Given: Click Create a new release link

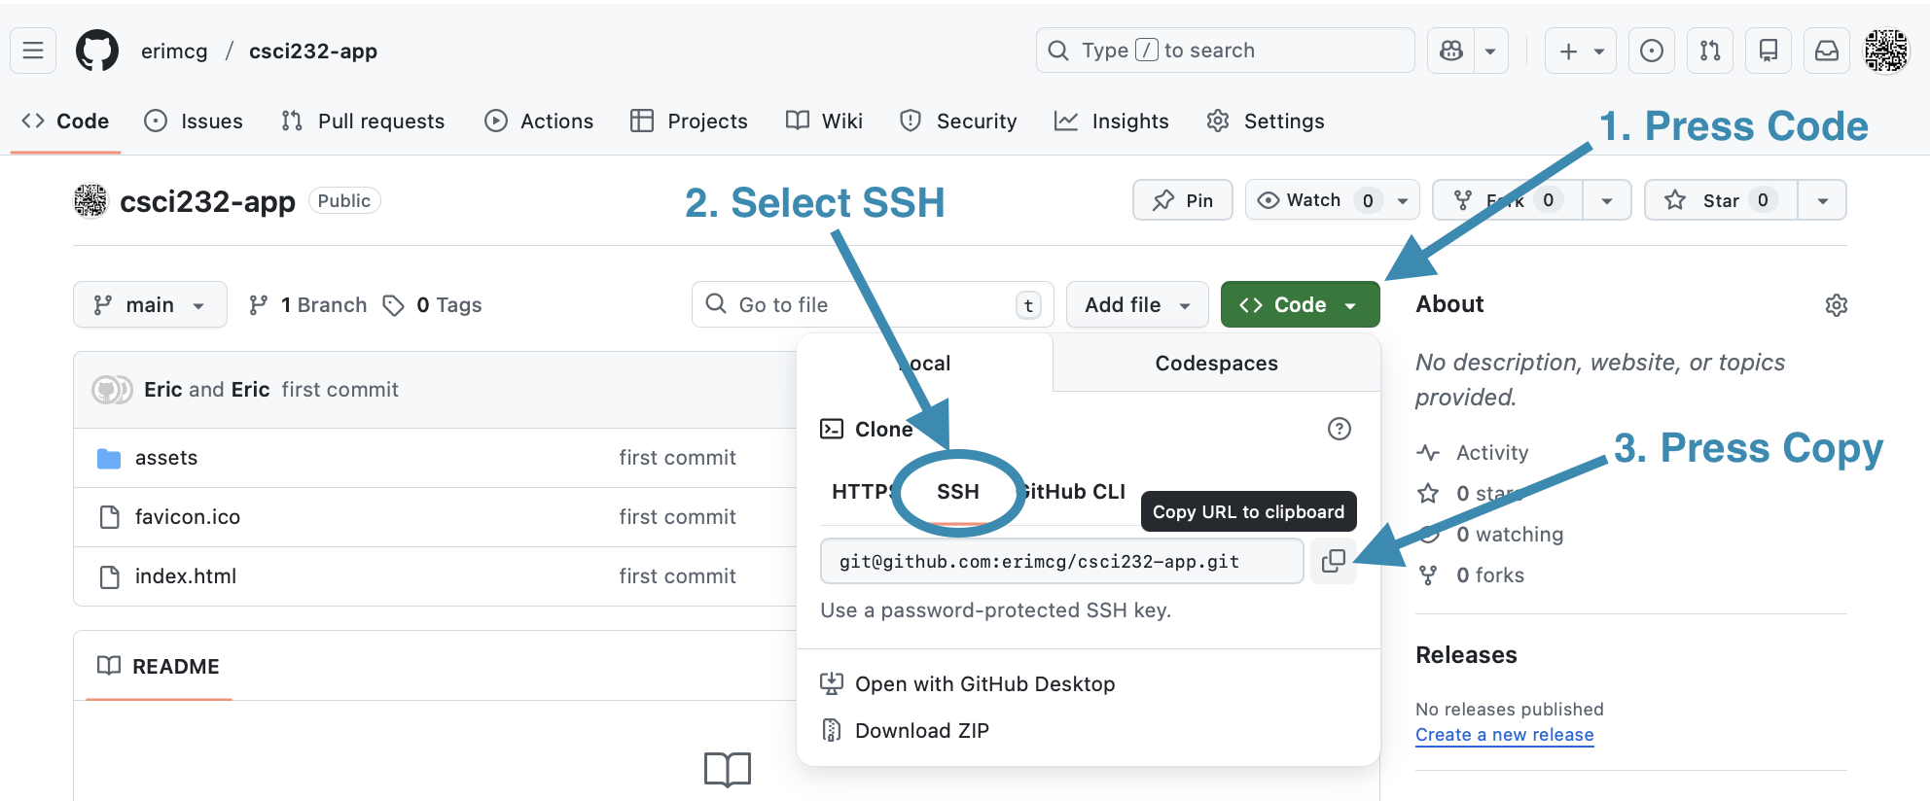Looking at the screenshot, I should (x=1504, y=735).
